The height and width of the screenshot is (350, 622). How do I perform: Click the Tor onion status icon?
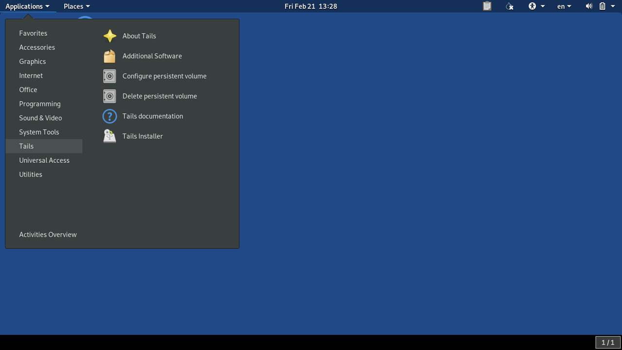point(509,6)
